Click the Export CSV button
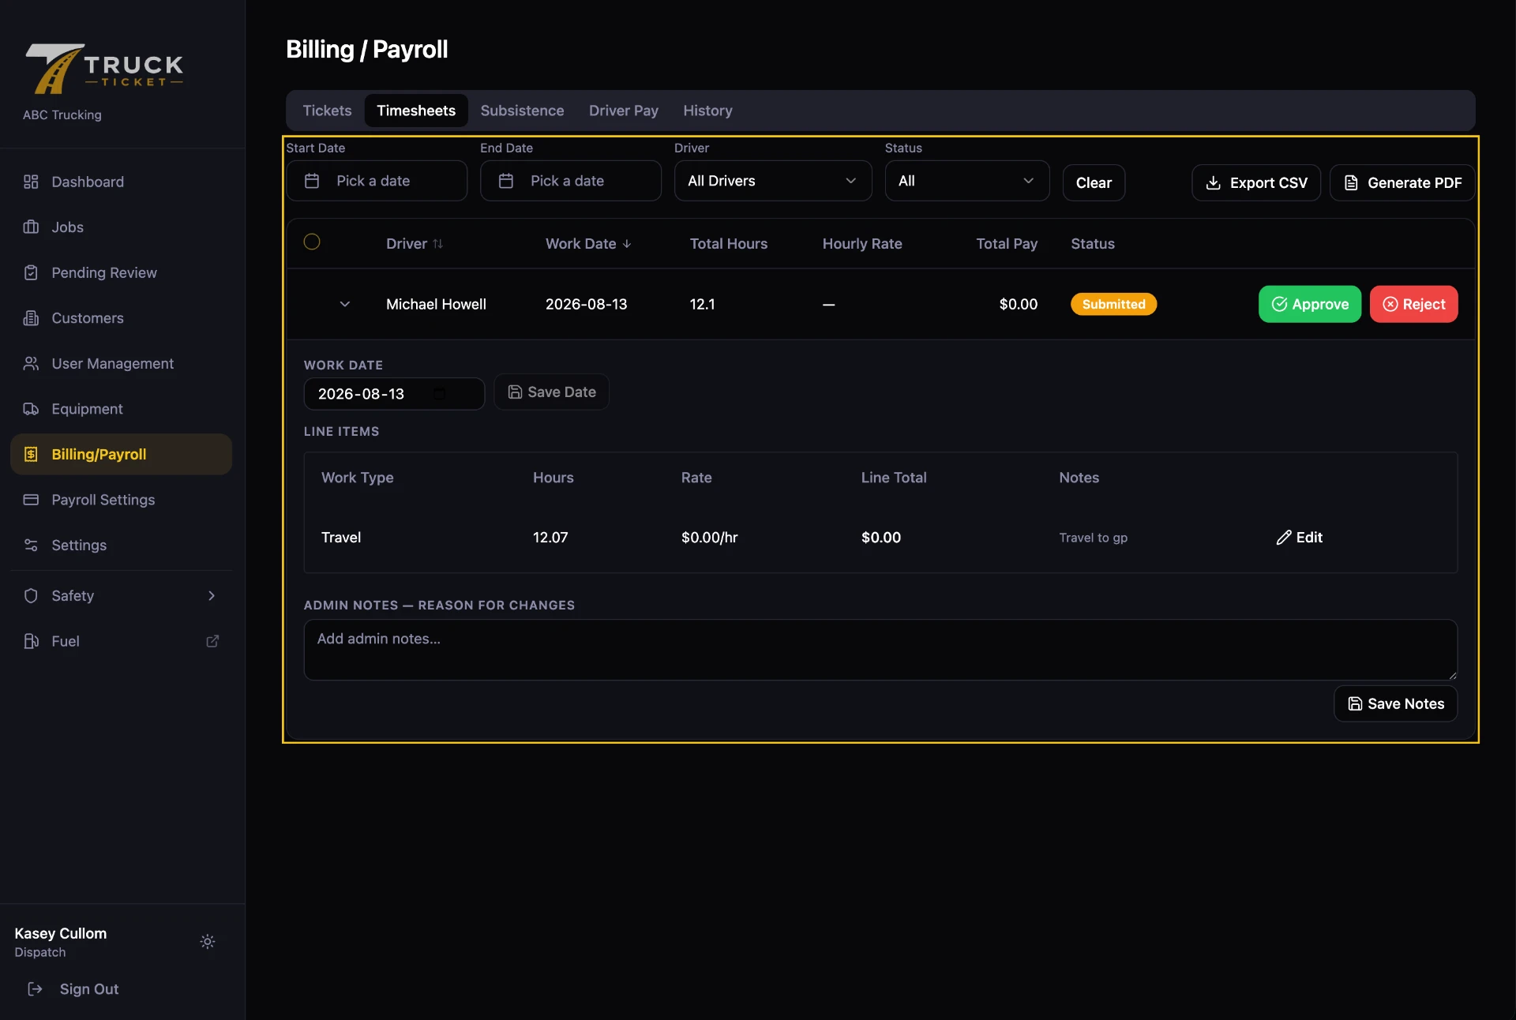Image resolution: width=1516 pixels, height=1020 pixels. [x=1256, y=182]
